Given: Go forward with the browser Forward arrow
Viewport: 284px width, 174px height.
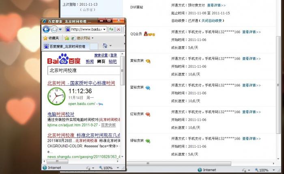Looking at the screenshot, I should 54,29.
